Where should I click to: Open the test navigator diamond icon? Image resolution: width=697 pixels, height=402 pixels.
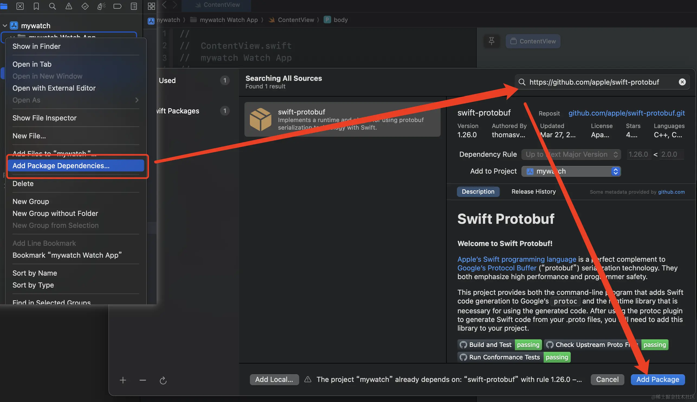point(85,6)
